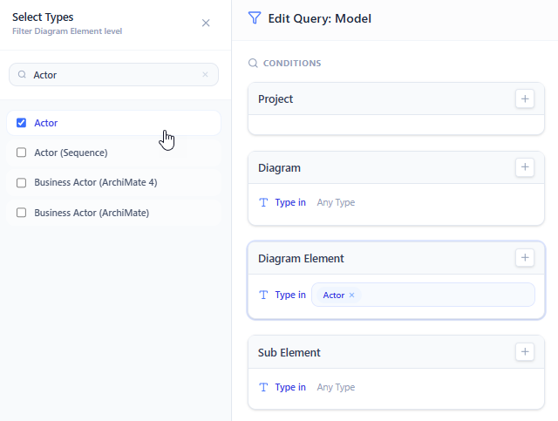The height and width of the screenshot is (421, 558).
Task: Click into the Actor search field
Action: (x=113, y=75)
